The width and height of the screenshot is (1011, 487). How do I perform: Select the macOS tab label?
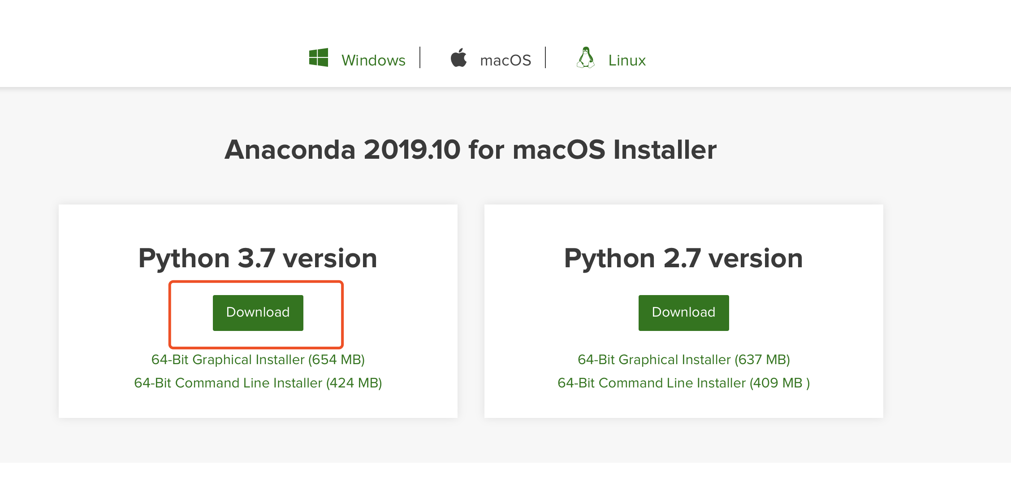pos(505,59)
